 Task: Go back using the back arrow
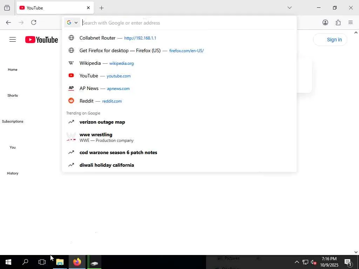coord(8,22)
